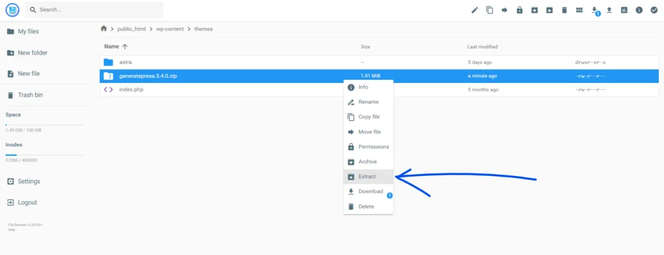Navigate to the wp-content breadcrumb
This screenshot has height=255, width=664.
(x=170, y=29)
